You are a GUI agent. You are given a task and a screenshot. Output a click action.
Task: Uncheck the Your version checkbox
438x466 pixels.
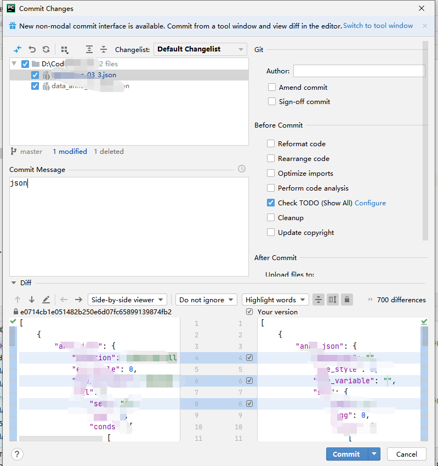249,311
